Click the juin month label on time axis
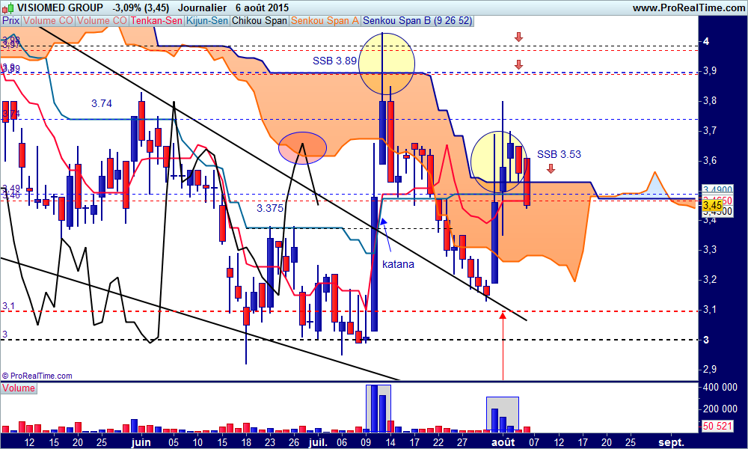The height and width of the screenshot is (449, 748). point(141,442)
